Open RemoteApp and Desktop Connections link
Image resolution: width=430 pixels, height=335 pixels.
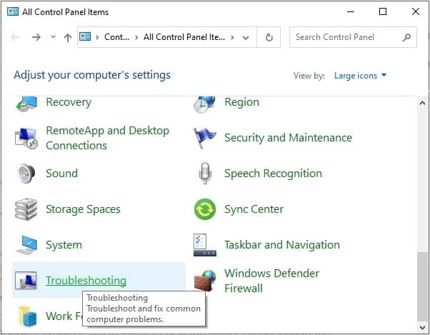pyautogui.click(x=107, y=138)
